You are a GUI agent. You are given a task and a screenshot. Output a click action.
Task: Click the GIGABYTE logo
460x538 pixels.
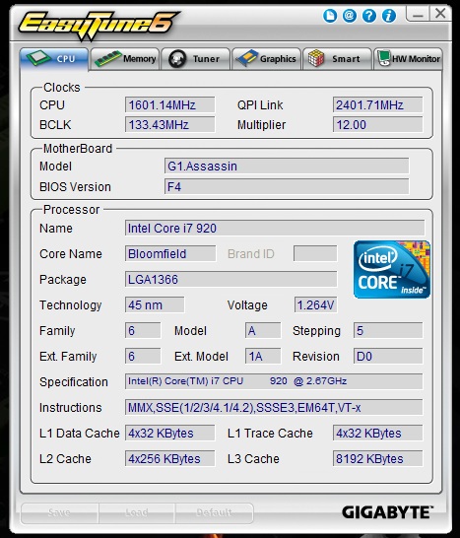[387, 512]
